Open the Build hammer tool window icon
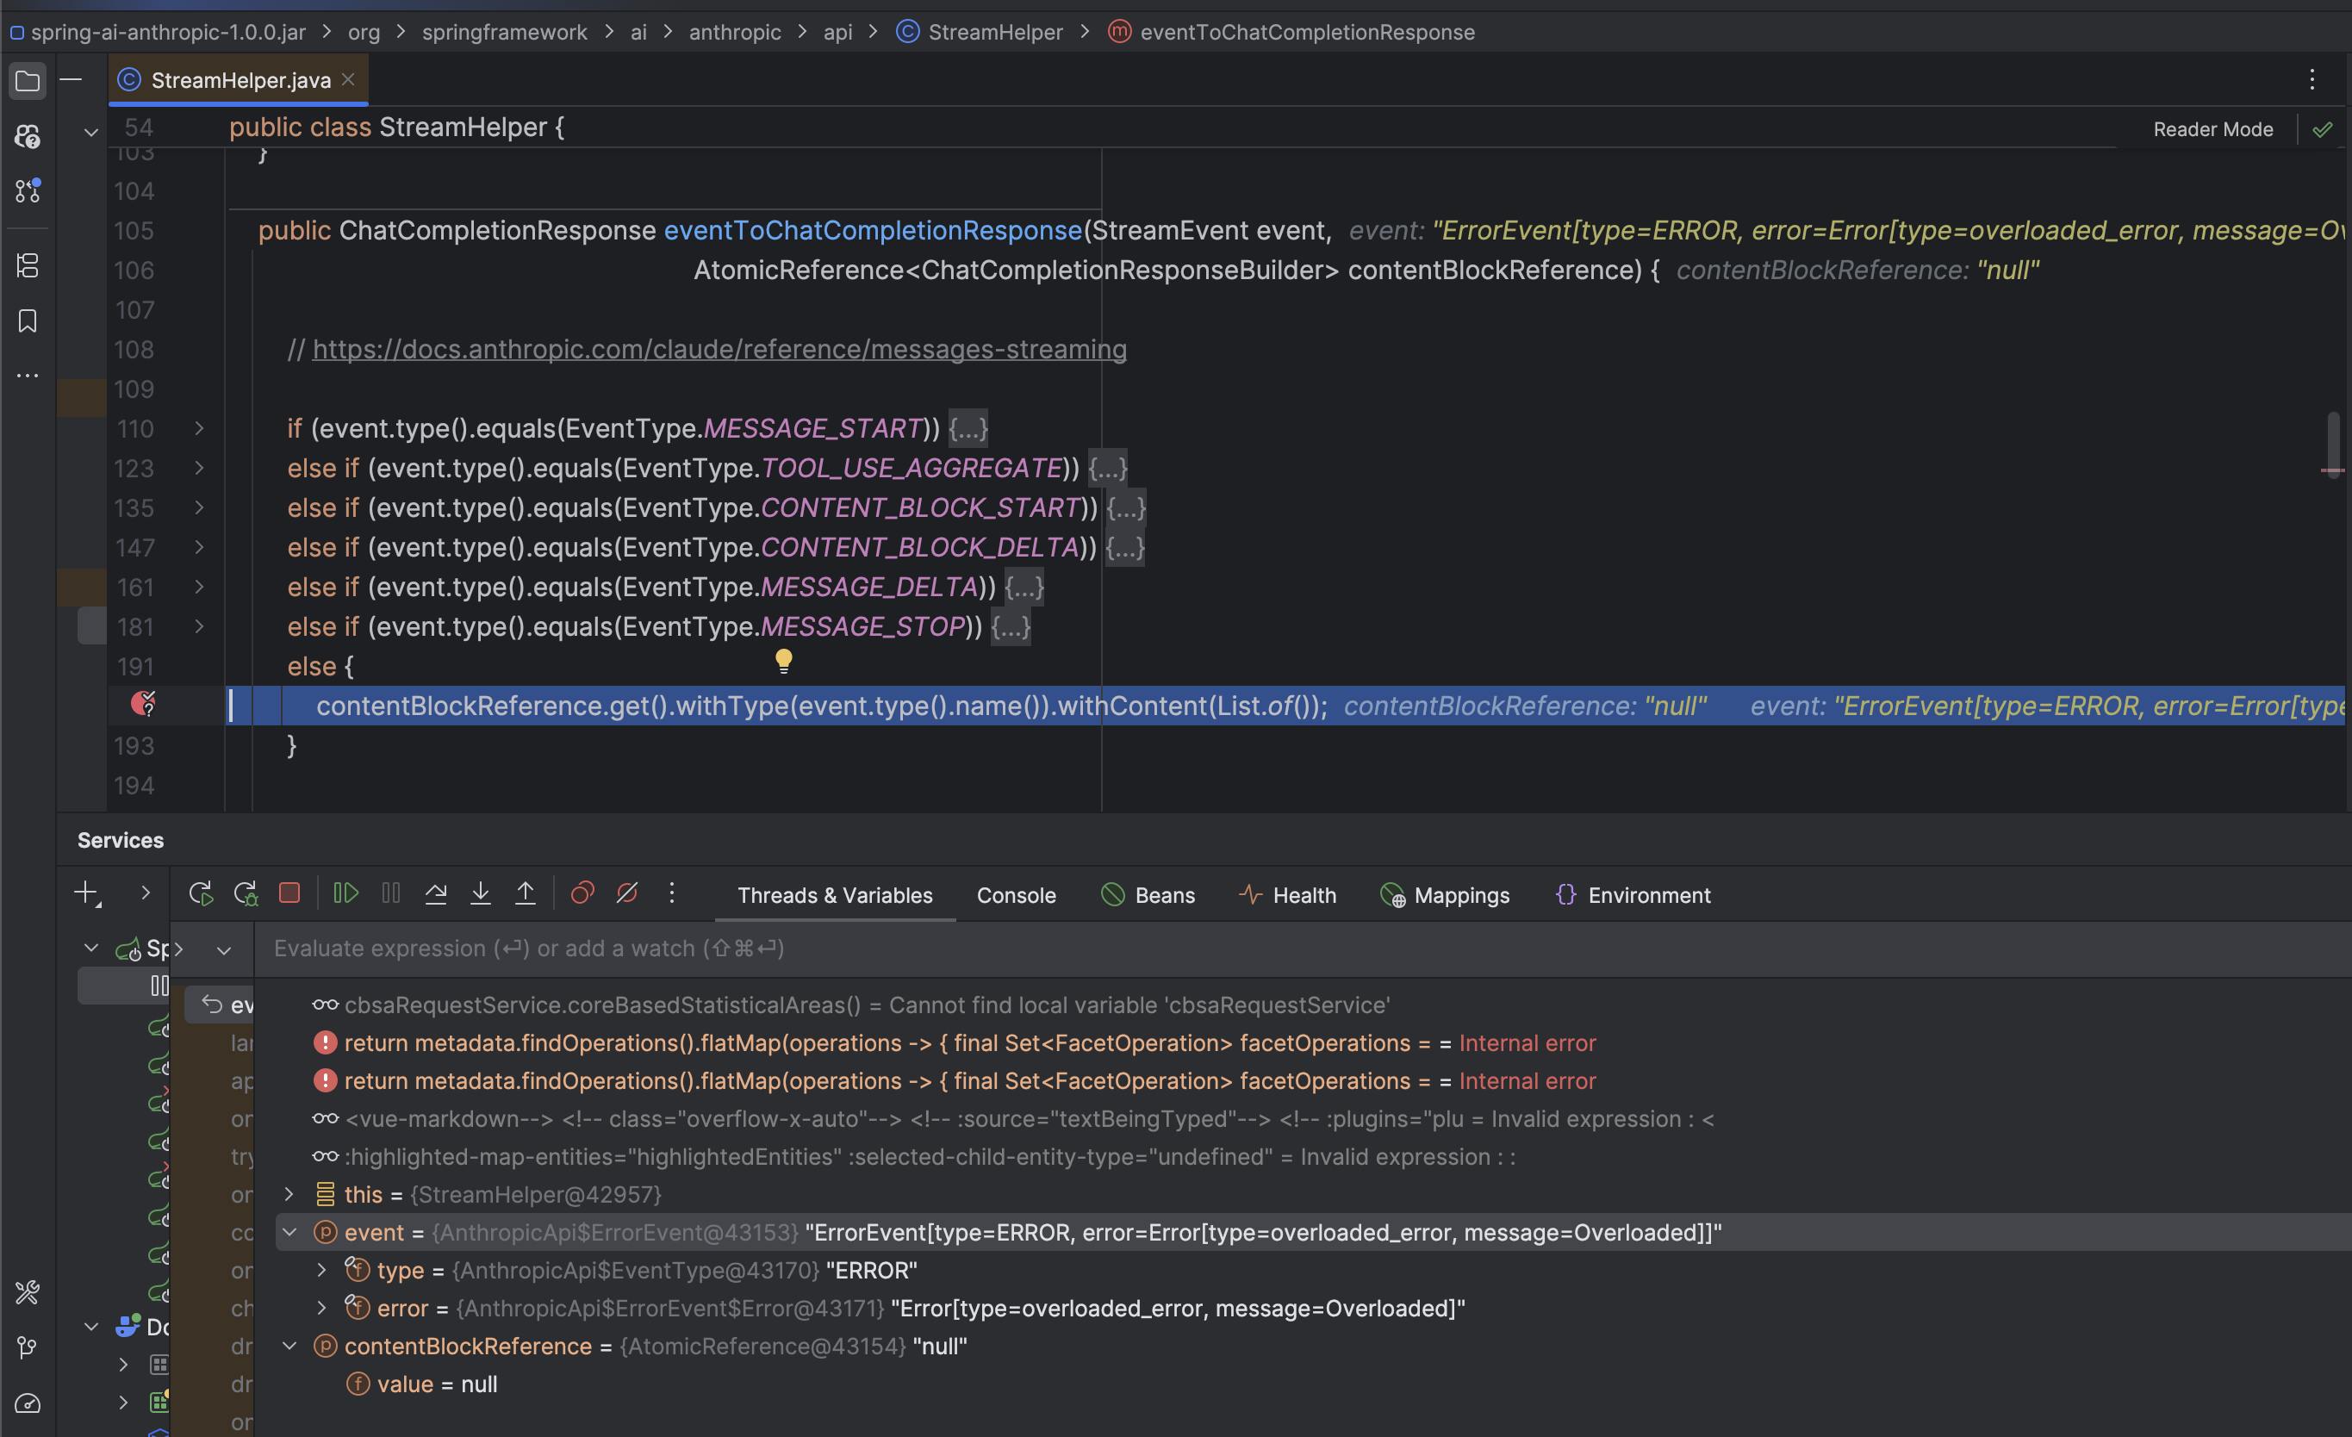Image resolution: width=2352 pixels, height=1437 pixels. [28, 1292]
